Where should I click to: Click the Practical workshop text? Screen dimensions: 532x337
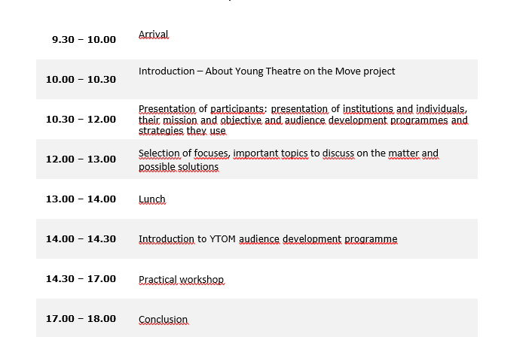[181, 280]
